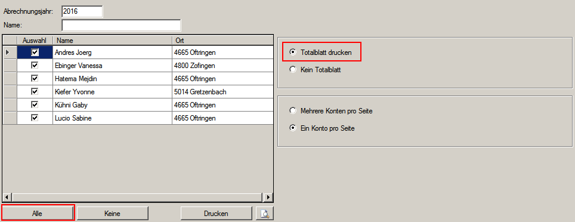Sort the list by the Ort column header

point(222,40)
